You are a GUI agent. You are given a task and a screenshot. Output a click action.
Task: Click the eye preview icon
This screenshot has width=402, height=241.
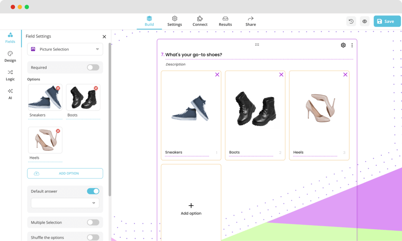tap(364, 21)
